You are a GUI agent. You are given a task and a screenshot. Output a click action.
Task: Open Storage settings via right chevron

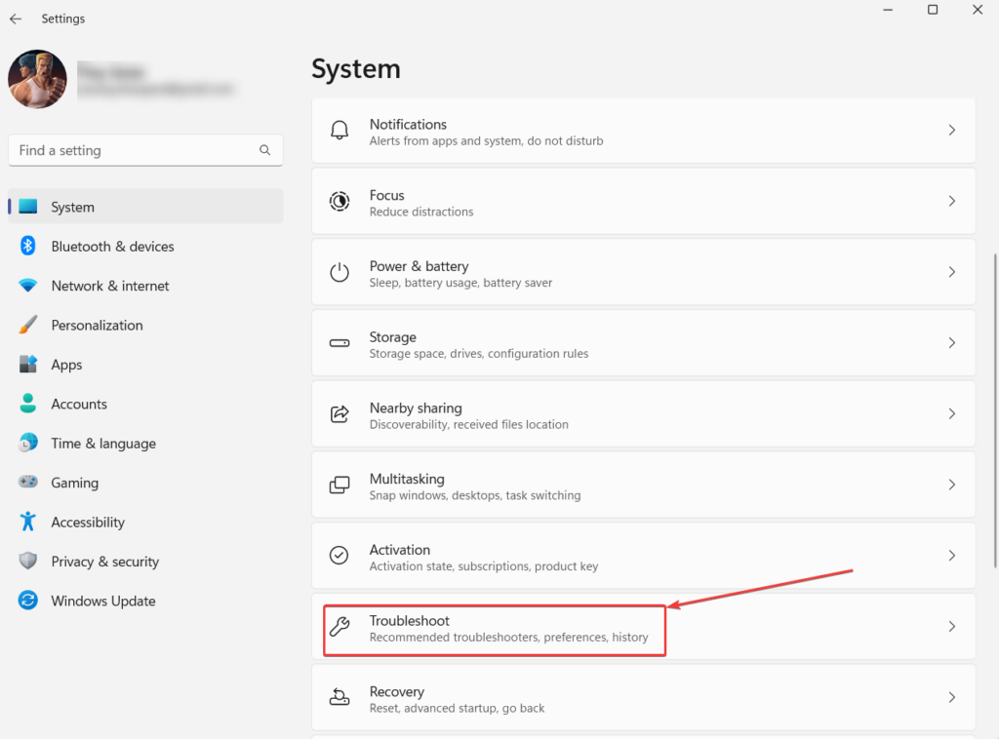click(952, 343)
